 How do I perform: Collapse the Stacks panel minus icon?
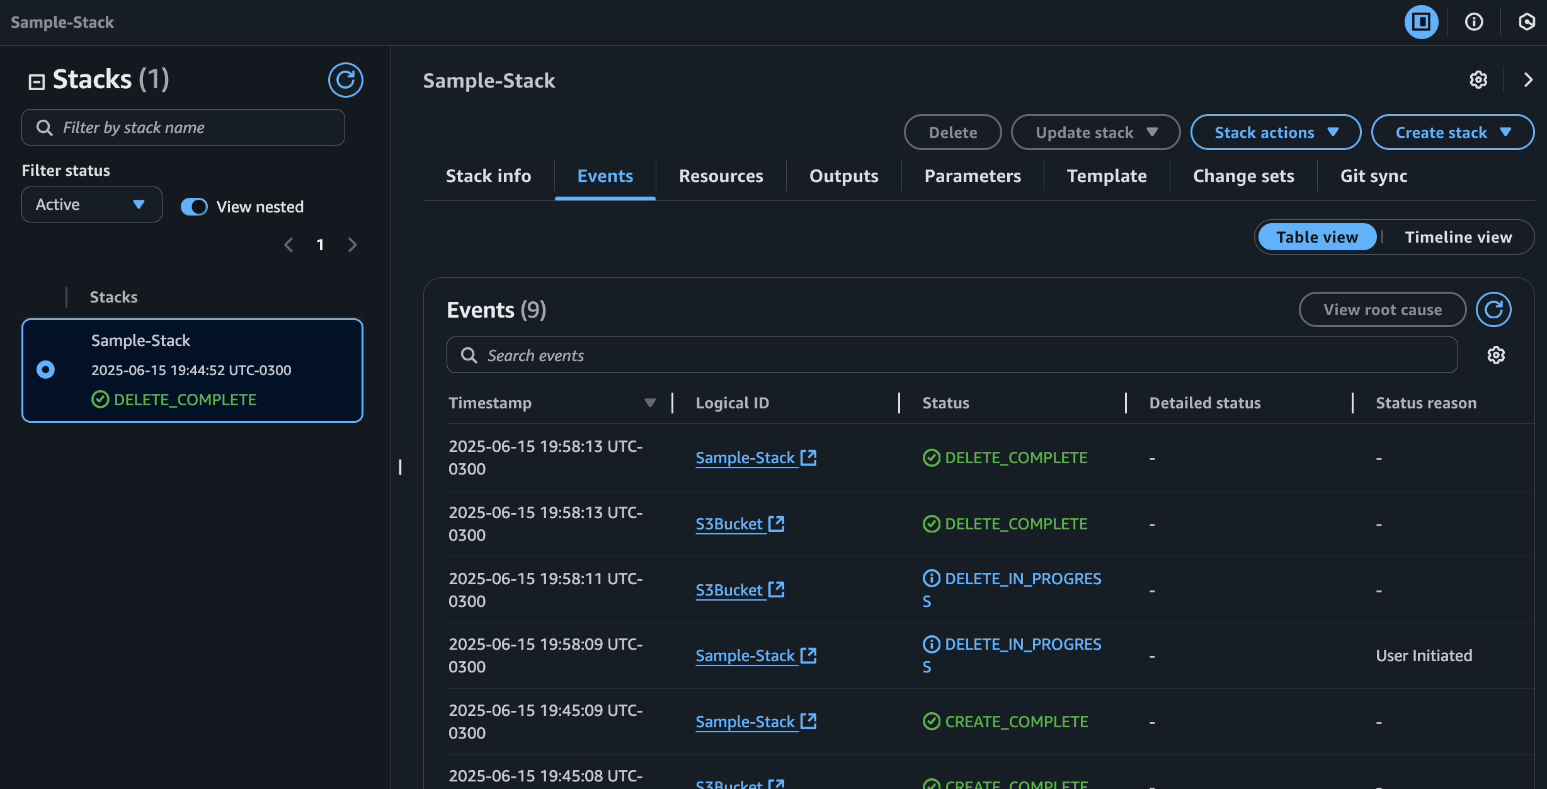pyautogui.click(x=37, y=82)
